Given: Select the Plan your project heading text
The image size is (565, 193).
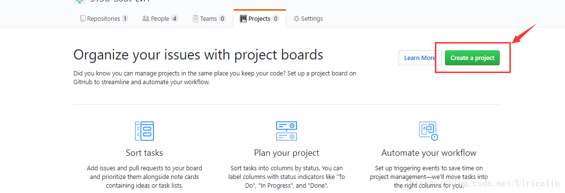Looking at the screenshot, I should tap(286, 153).
